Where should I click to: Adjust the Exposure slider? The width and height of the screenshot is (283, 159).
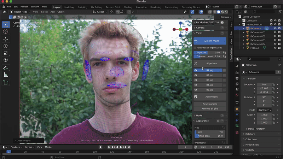(x=208, y=53)
